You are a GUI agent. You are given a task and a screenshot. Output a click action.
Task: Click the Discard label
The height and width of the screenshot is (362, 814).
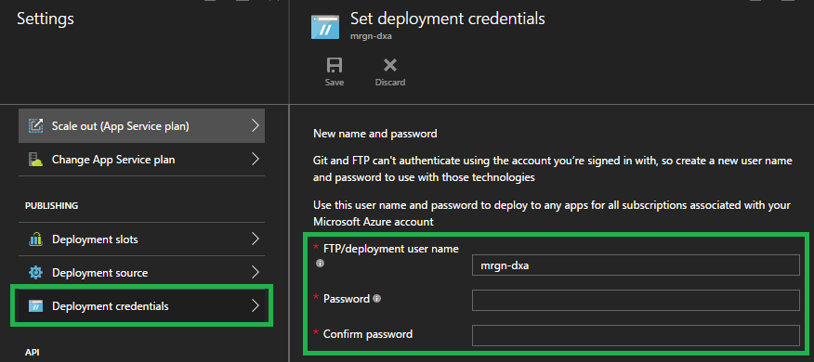390,83
